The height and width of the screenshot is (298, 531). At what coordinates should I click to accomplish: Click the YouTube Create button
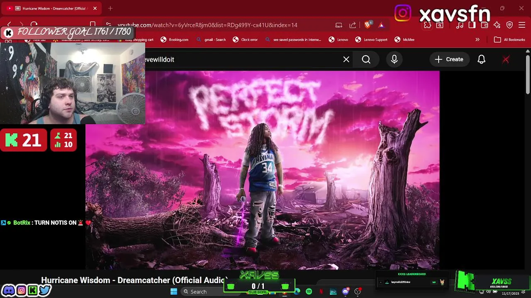click(x=449, y=60)
